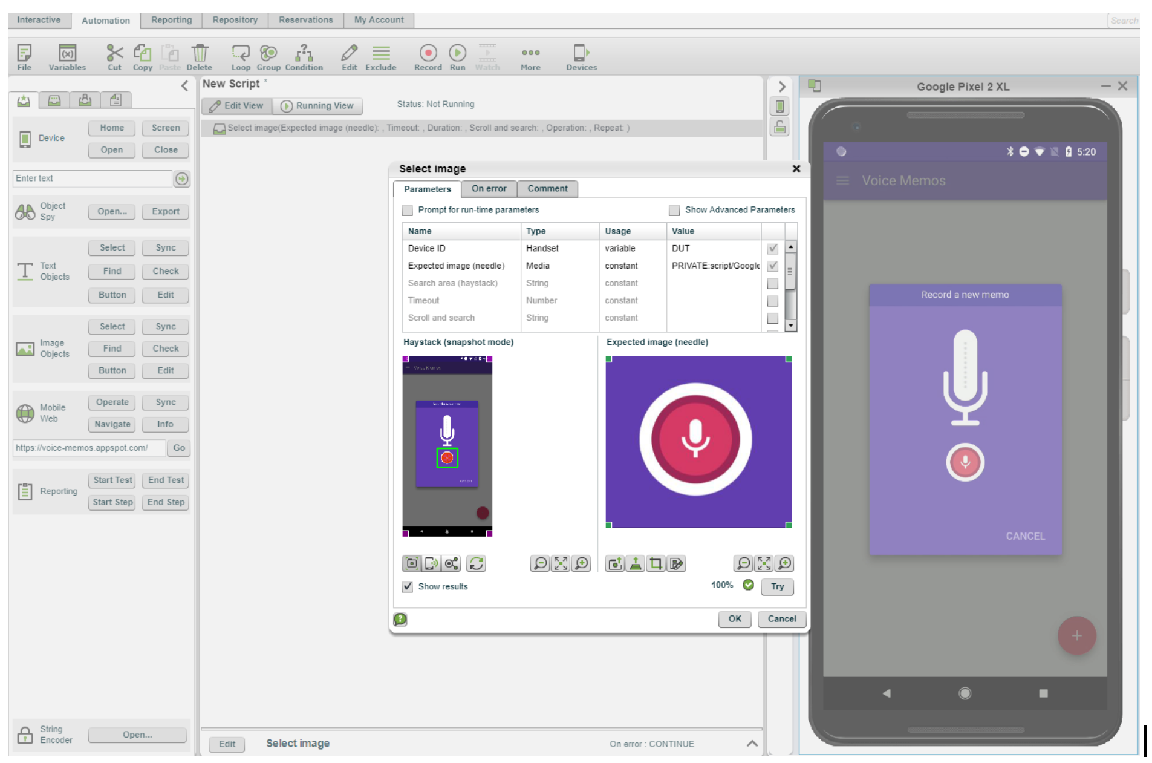Click OK in the Select image dialog
The width and height of the screenshot is (1152, 763).
[734, 619]
